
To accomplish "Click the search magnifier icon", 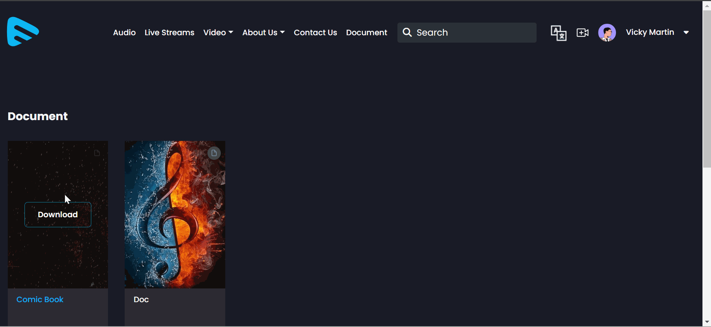I will pos(407,33).
